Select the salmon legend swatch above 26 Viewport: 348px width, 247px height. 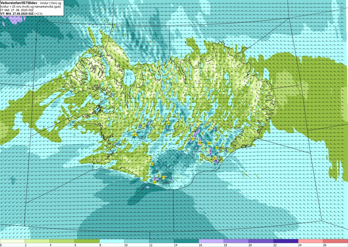335,241
